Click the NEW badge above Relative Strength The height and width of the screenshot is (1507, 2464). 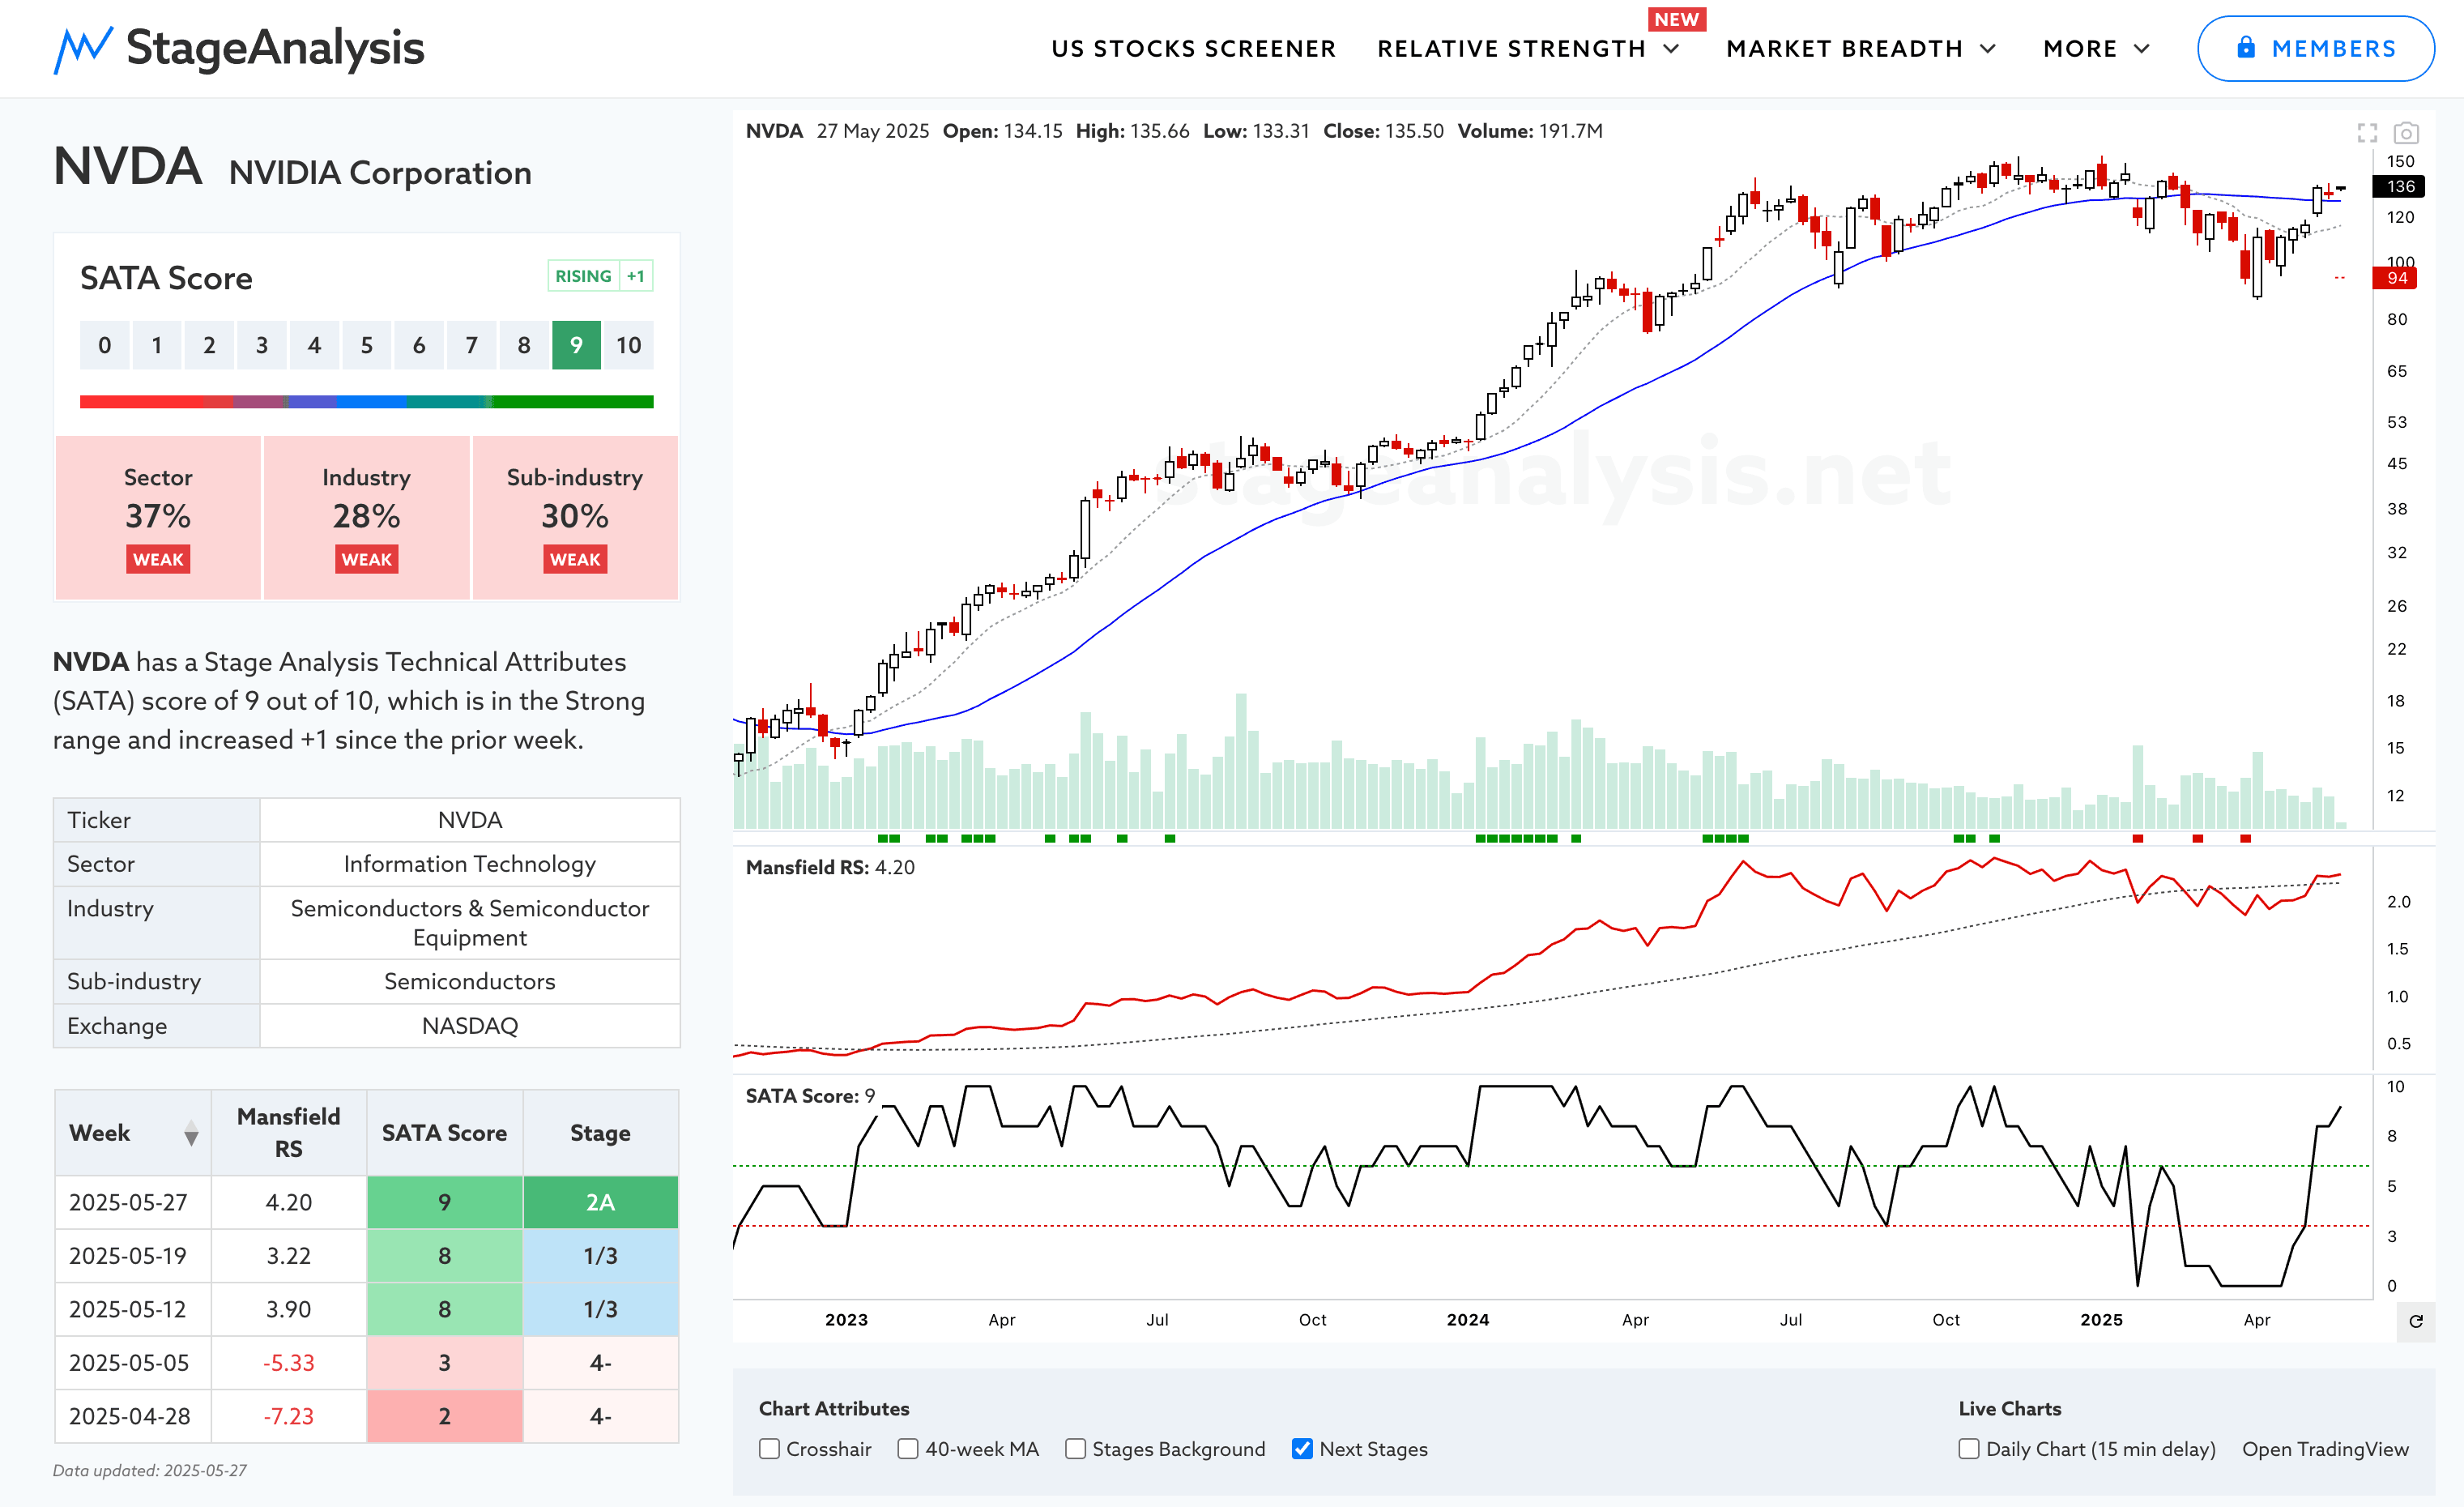[x=1676, y=19]
